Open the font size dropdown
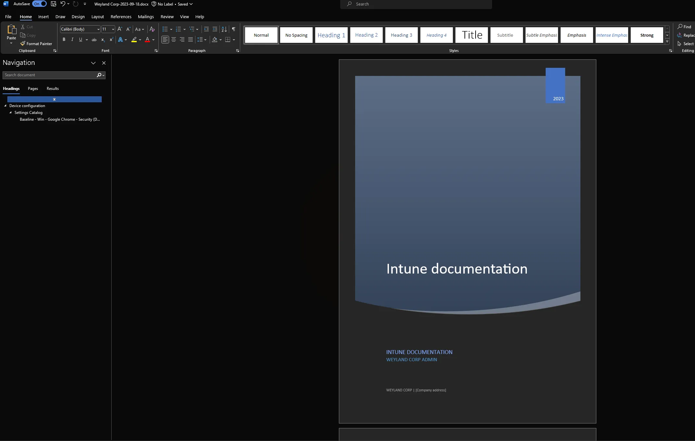The image size is (695, 441). click(x=113, y=29)
